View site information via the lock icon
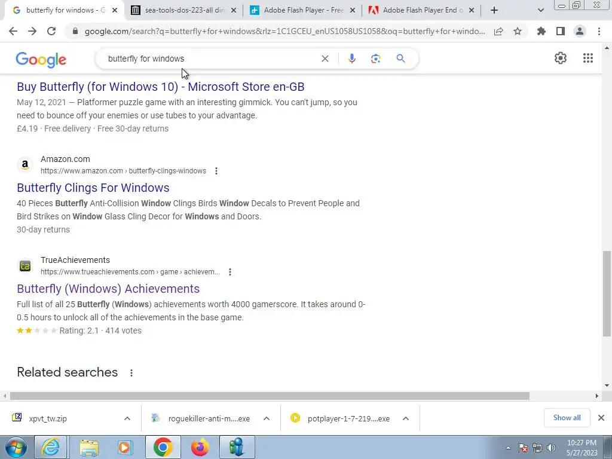This screenshot has height=459, width=612. click(x=75, y=31)
